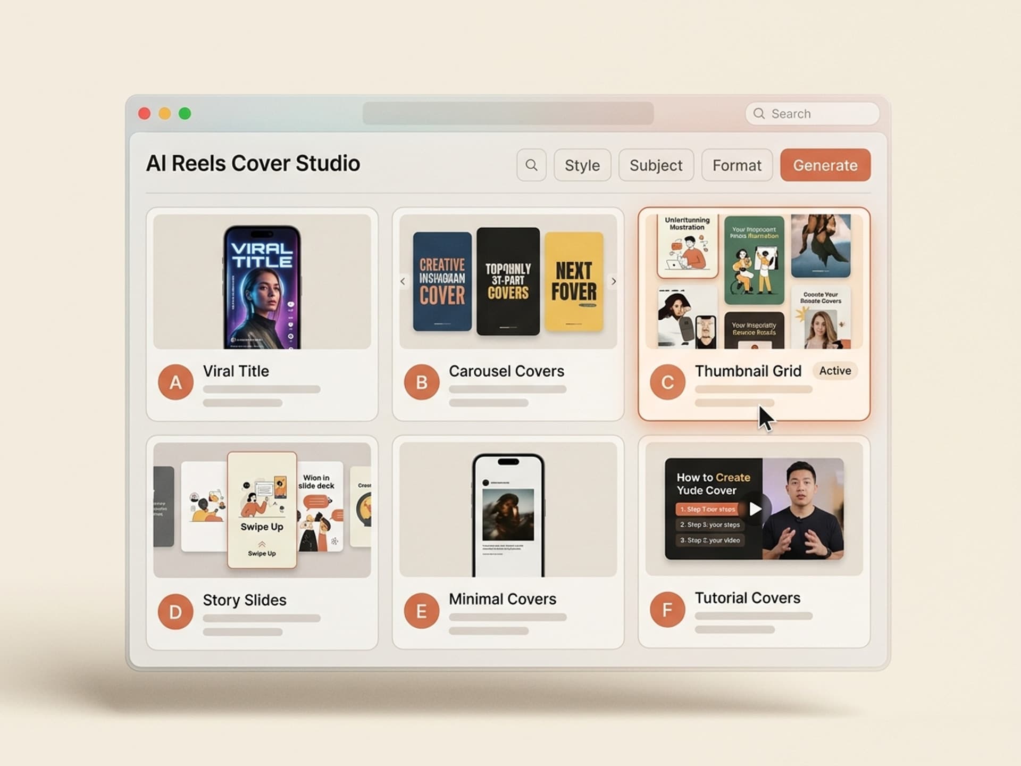Viewport: 1021px width, 766px height.
Task: Click the Search field in the title bar
Action: pos(812,113)
